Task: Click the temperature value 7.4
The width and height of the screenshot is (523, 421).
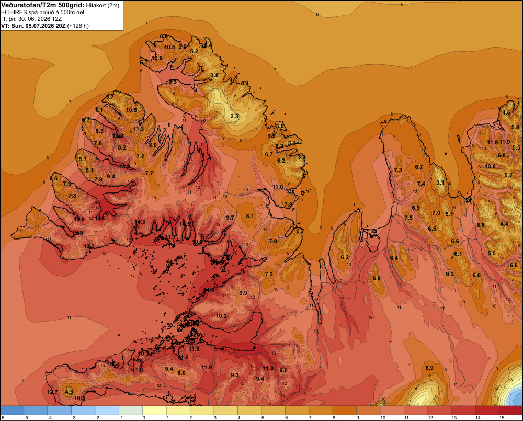Action: tap(421, 184)
